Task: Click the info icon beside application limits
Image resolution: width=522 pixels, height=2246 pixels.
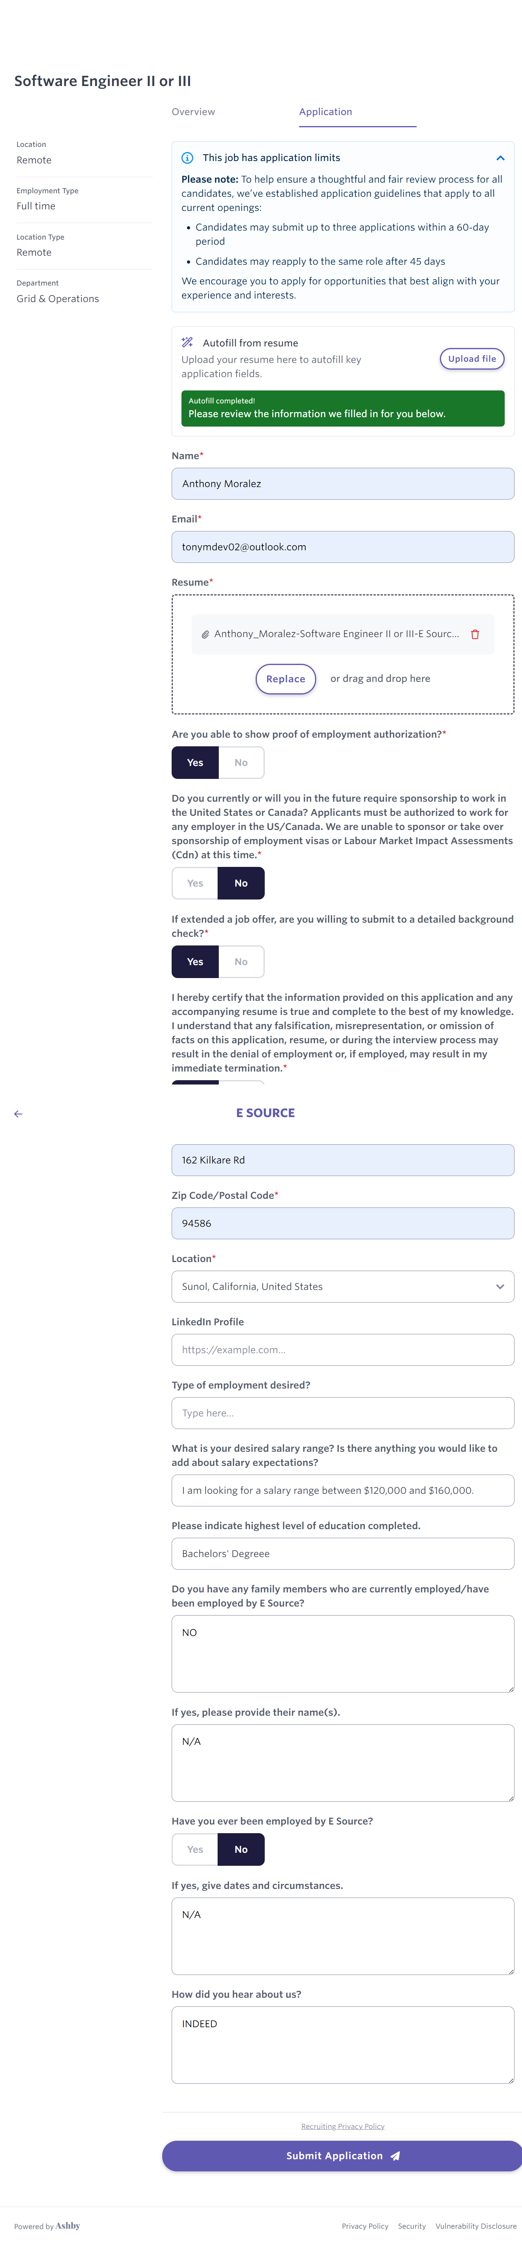Action: pyautogui.click(x=187, y=158)
